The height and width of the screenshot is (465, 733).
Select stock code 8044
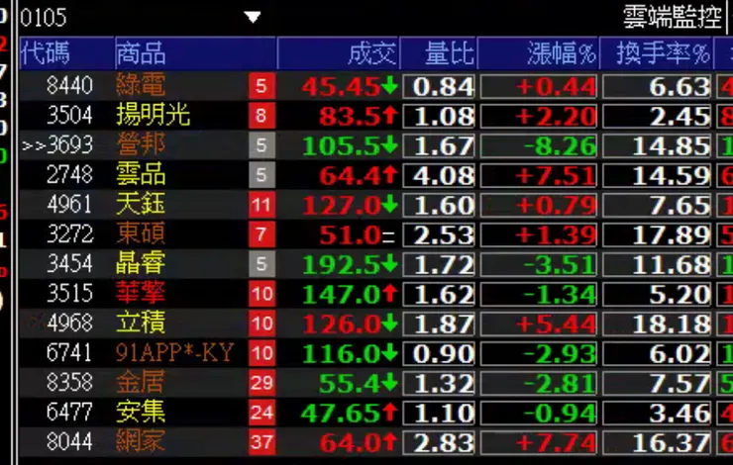click(69, 441)
